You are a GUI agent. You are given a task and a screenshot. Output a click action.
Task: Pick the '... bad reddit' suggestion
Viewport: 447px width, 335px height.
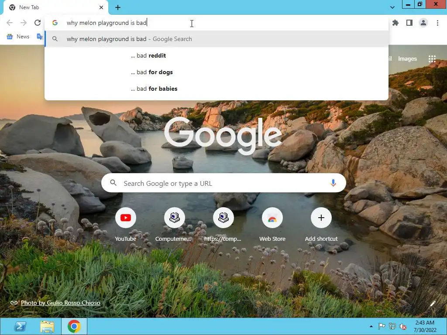[217, 55]
